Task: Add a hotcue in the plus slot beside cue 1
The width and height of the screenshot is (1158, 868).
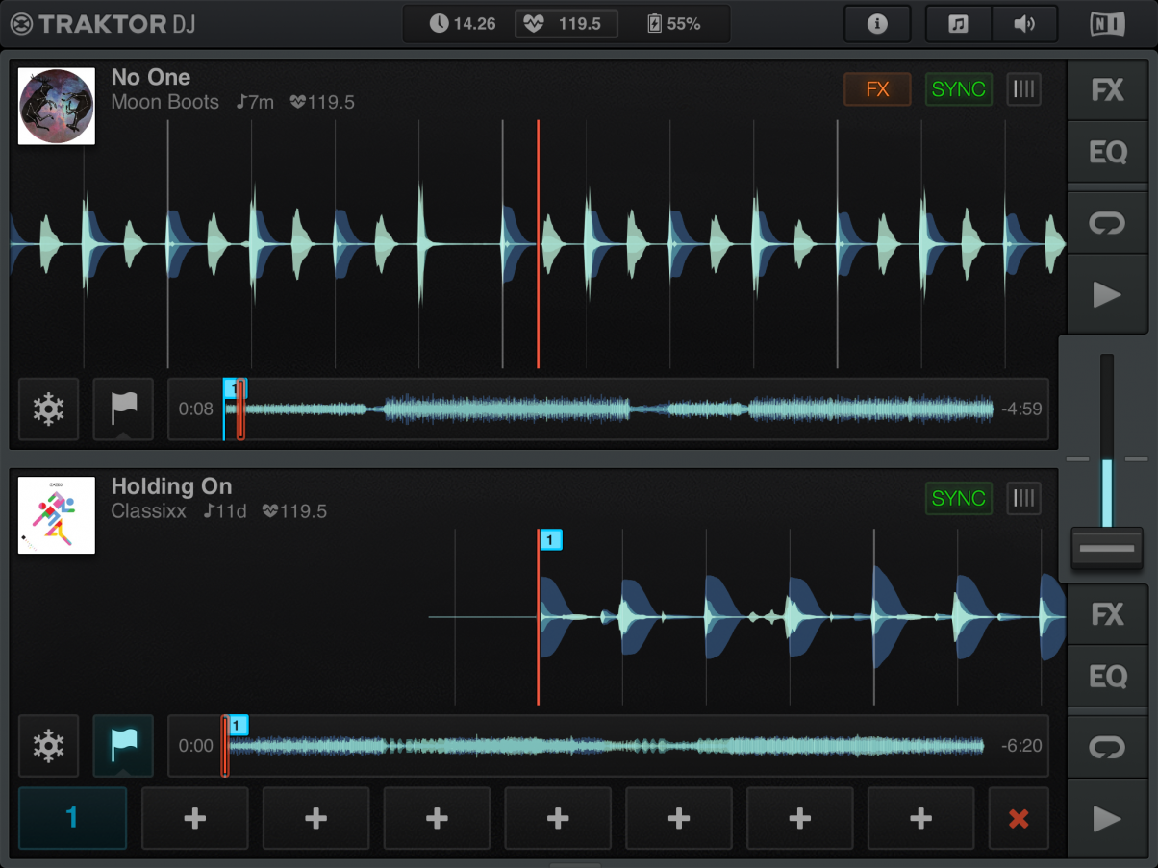Action: 194,818
